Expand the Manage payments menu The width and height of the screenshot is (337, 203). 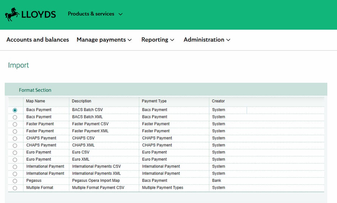pos(104,40)
